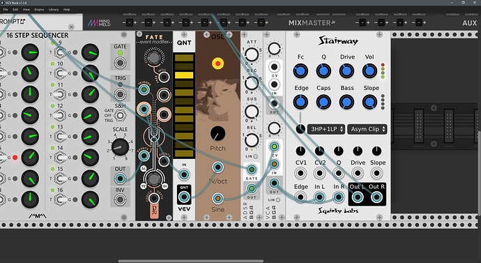The height and width of the screenshot is (263, 481).
Task: Click step 9 value knob
Action: tap(90, 52)
